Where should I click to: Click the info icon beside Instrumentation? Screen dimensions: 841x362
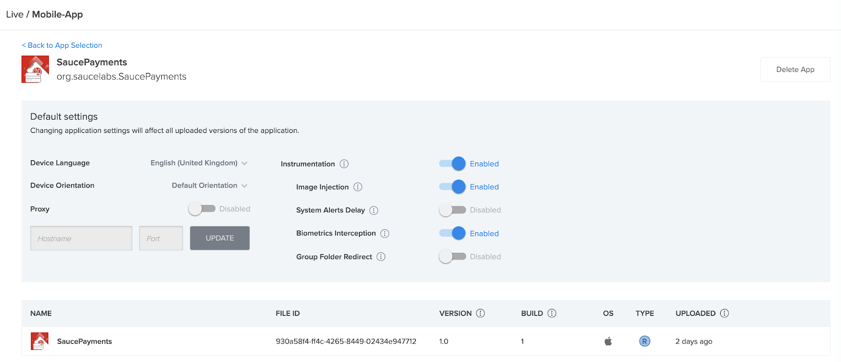click(344, 164)
